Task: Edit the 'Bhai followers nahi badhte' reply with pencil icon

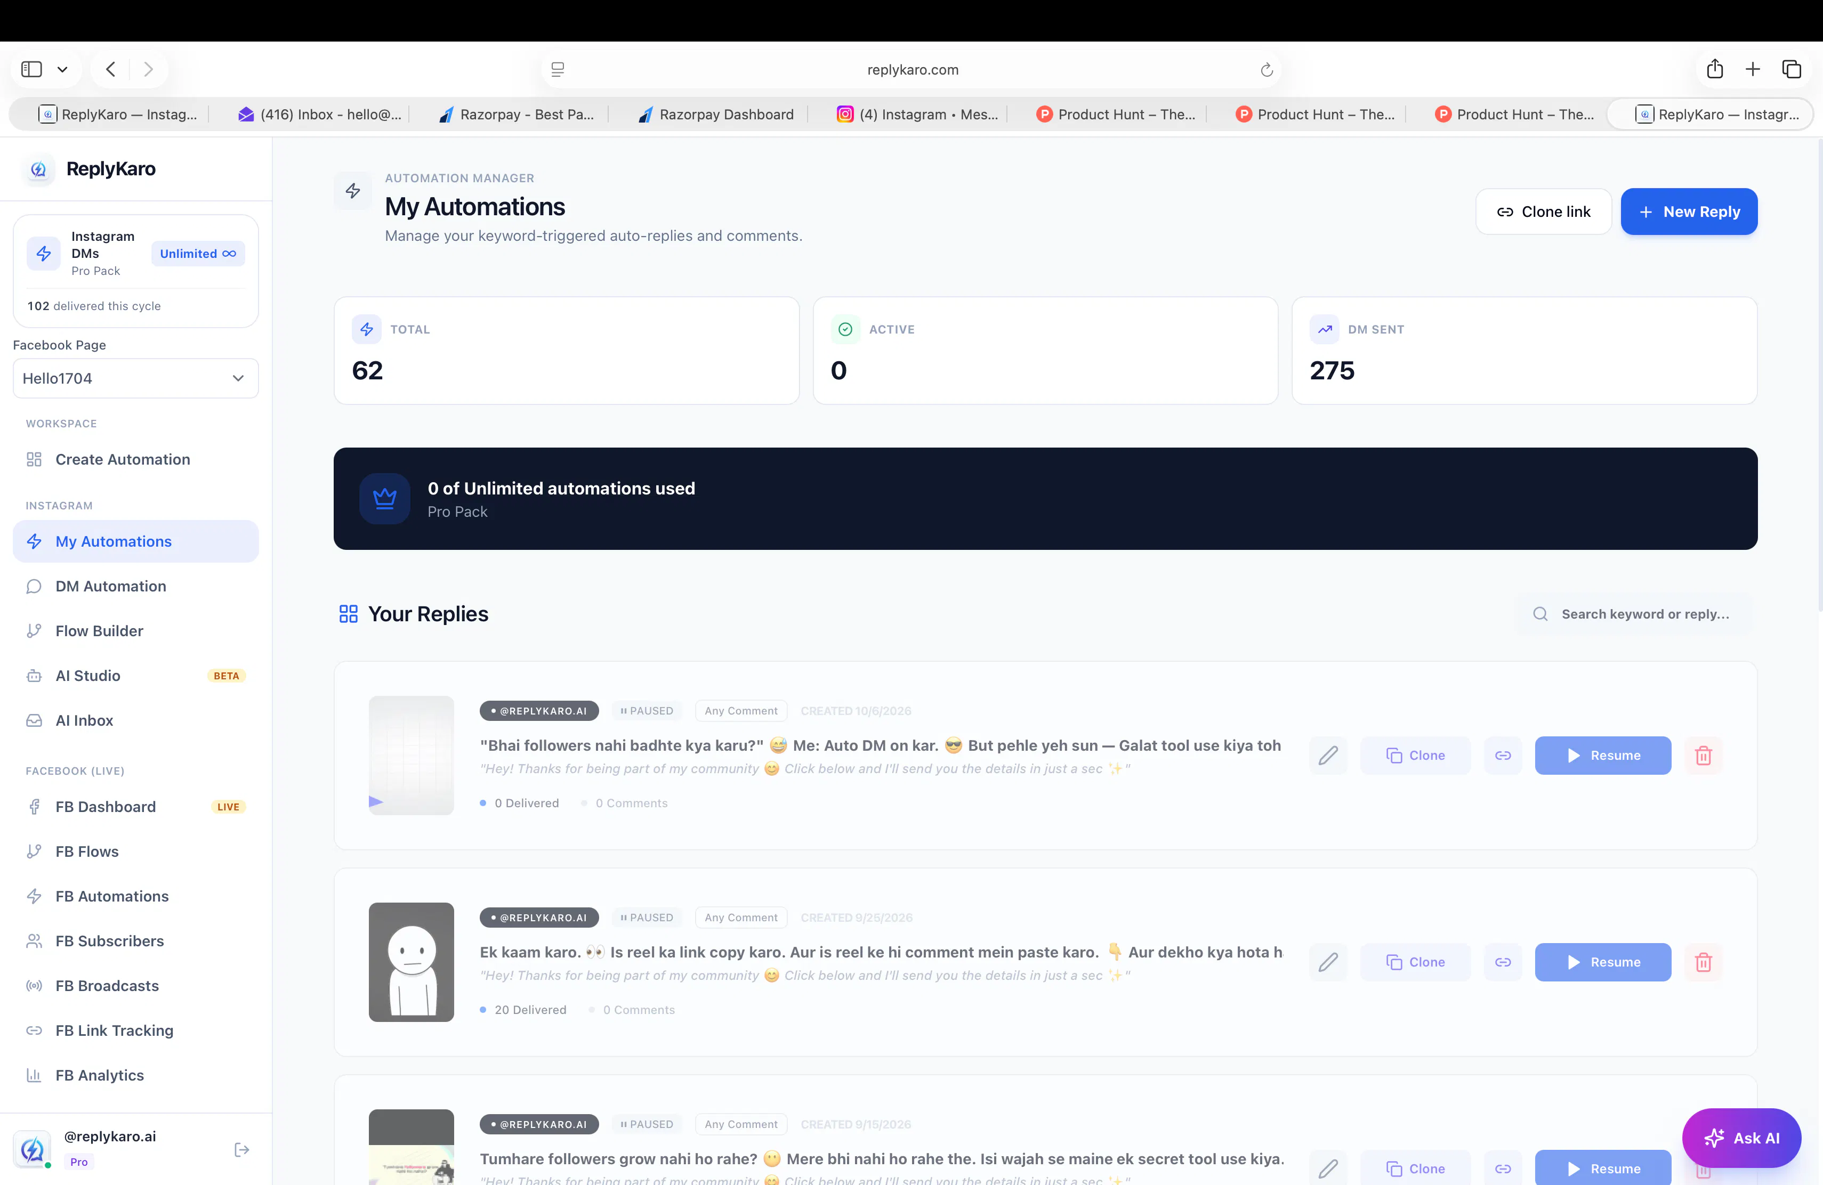Action: pyautogui.click(x=1328, y=756)
